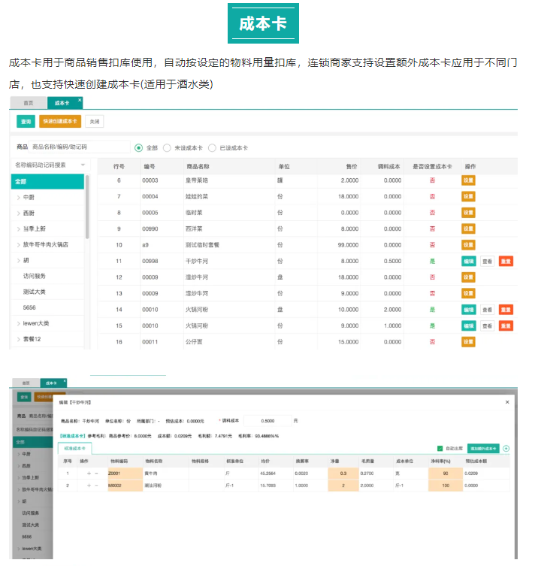Expand the lewen大类 category arrow

[18, 323]
